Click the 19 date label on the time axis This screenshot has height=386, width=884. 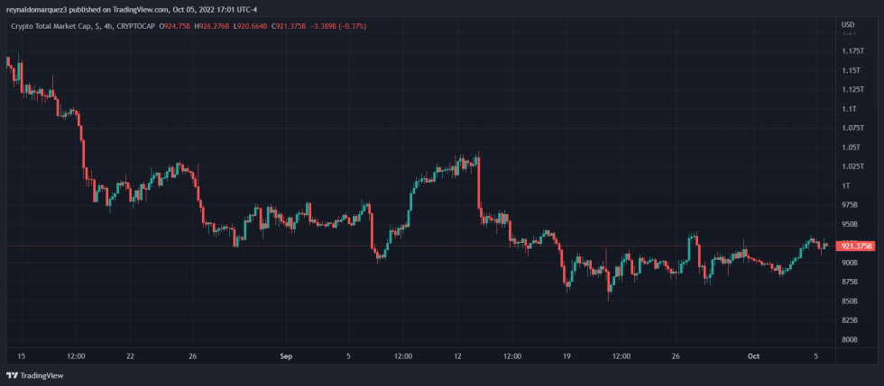coord(566,356)
